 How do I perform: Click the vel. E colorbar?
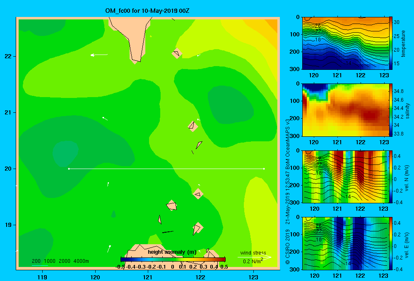click(391, 243)
